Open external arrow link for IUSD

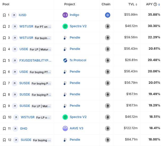[x=14, y=15]
